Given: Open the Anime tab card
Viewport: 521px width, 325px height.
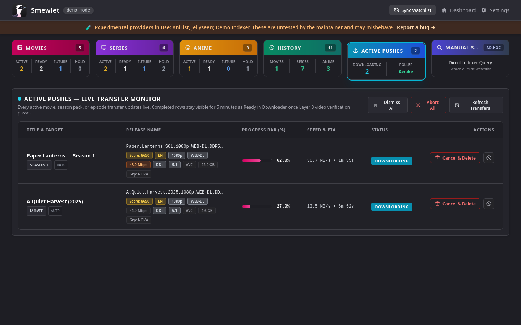Looking at the screenshot, I should click(x=219, y=58).
